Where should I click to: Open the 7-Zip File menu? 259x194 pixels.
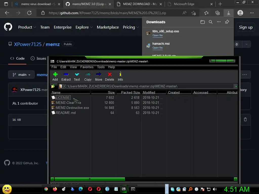pos(54,67)
